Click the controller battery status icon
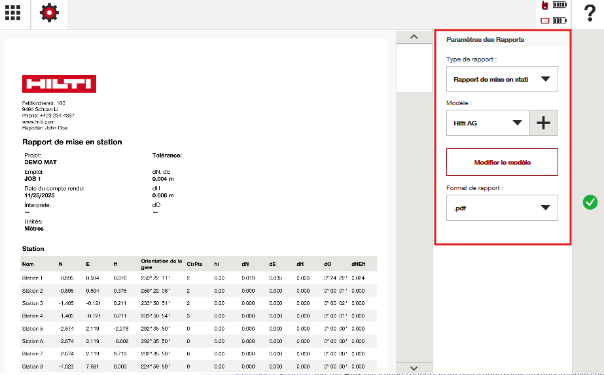604x375 pixels. [x=544, y=21]
